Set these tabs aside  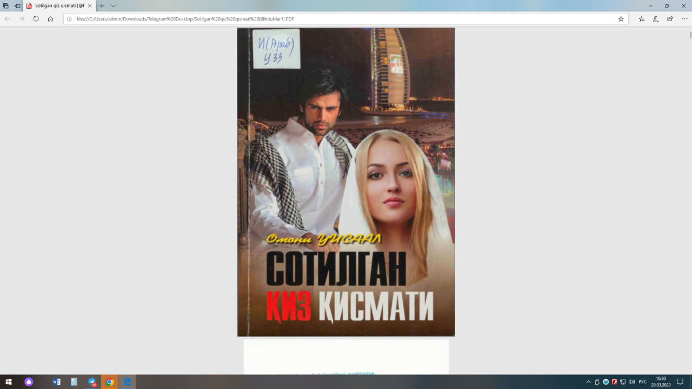click(x=17, y=5)
